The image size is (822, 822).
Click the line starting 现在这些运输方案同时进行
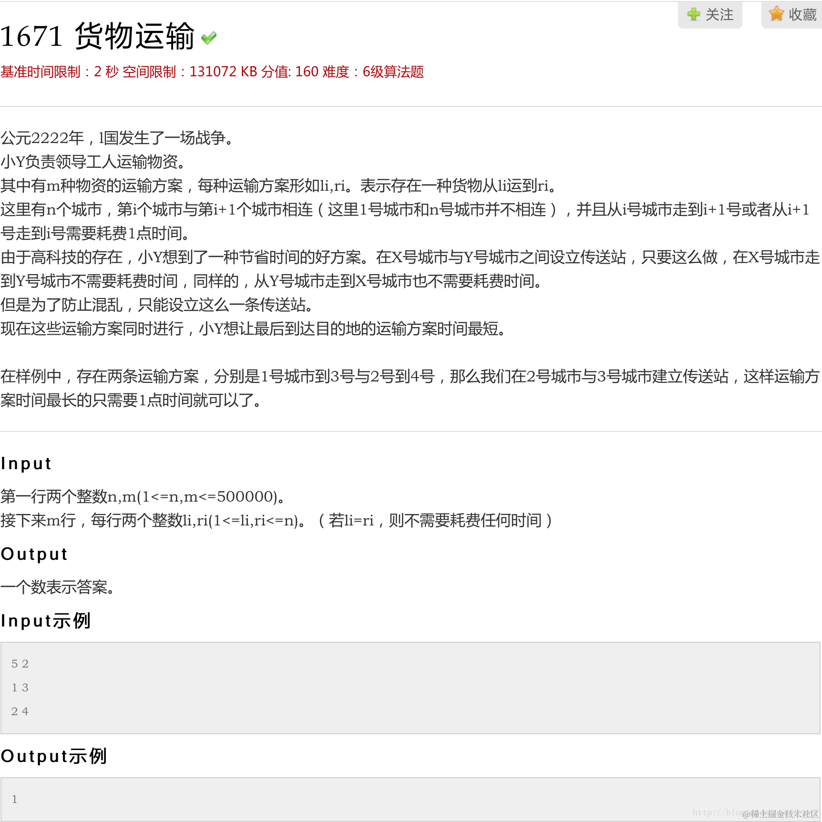click(x=253, y=329)
